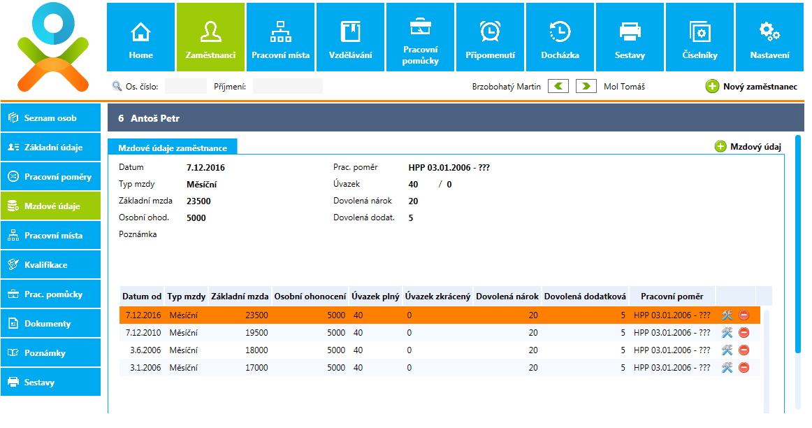
Task: Select Mzdové údaje in sidebar
Action: (51, 206)
